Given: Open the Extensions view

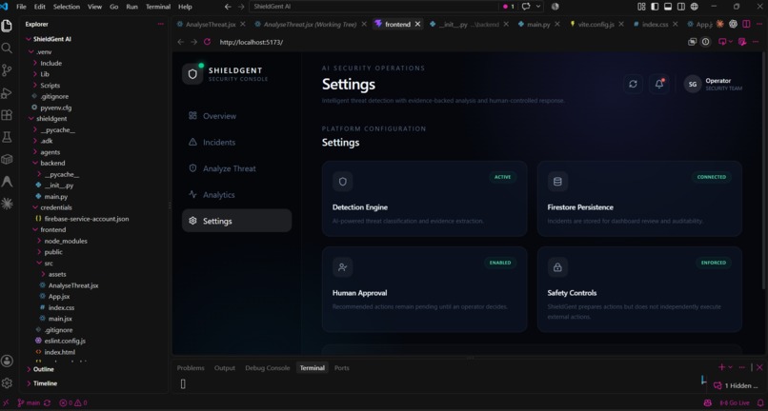Looking at the screenshot, I should tap(7, 115).
